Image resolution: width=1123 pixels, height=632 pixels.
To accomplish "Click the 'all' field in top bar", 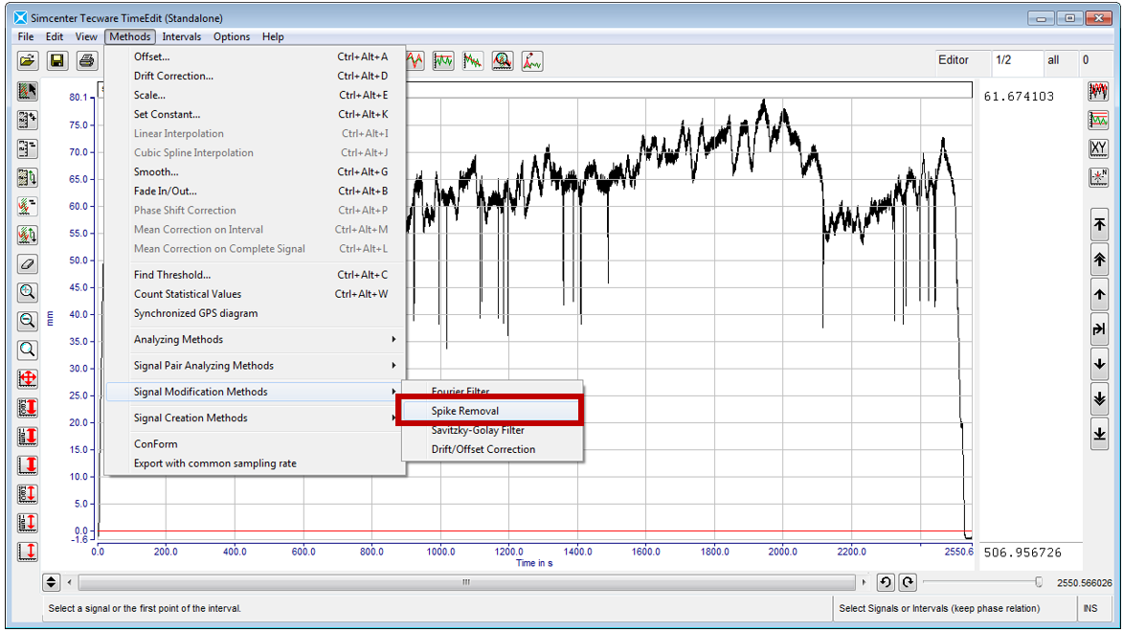I will coord(1061,61).
